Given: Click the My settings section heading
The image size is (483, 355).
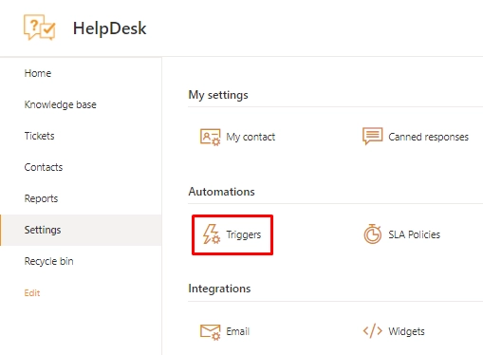Looking at the screenshot, I should 218,95.
